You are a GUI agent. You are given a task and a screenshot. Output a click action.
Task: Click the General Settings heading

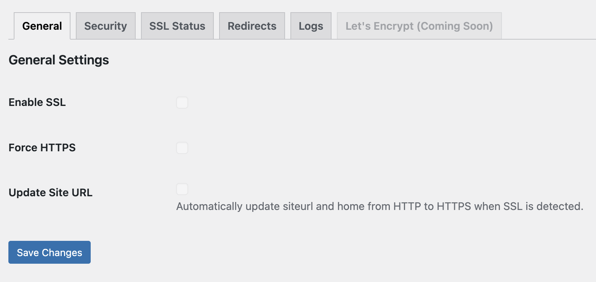(x=59, y=60)
